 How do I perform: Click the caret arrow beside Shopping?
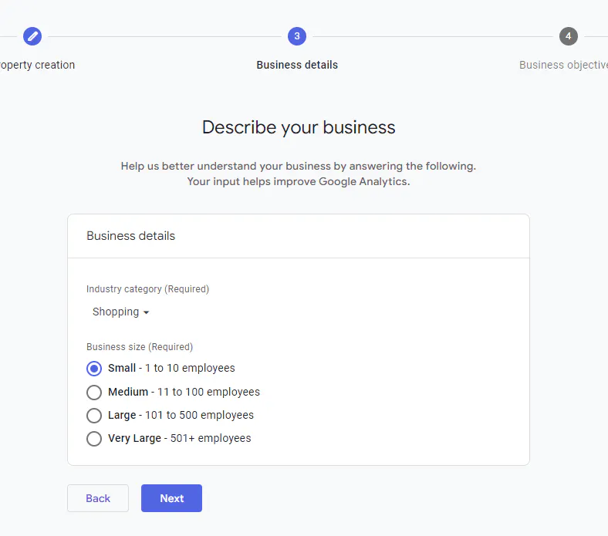click(x=147, y=313)
